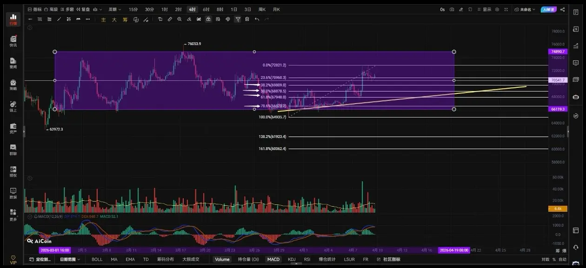Switch to the 1时 timeframe
This screenshot has width=586, height=268.
click(x=165, y=9)
